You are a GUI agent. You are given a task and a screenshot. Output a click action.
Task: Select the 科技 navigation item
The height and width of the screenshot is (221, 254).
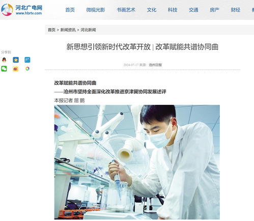tap(173, 10)
